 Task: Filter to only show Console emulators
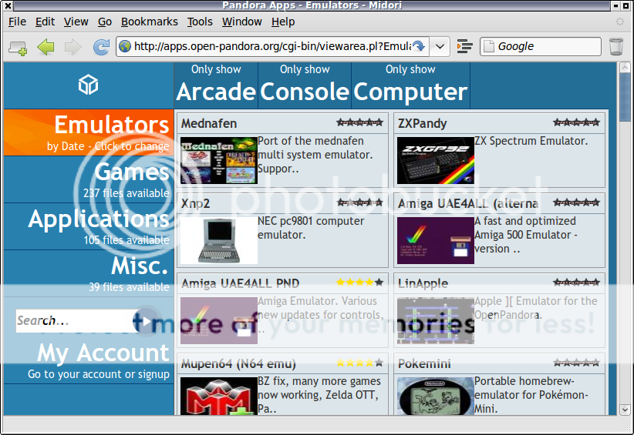point(305,85)
